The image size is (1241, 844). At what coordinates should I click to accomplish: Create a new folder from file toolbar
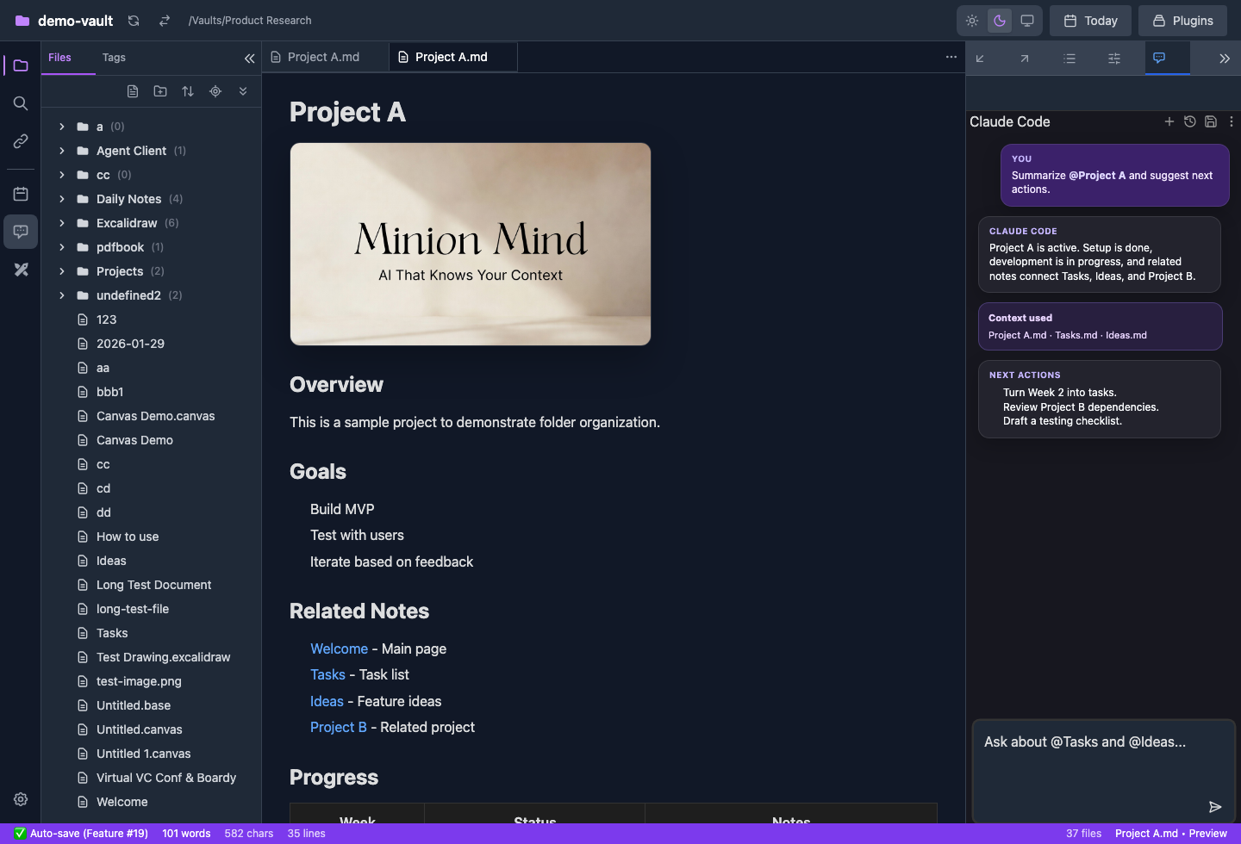[x=160, y=91]
